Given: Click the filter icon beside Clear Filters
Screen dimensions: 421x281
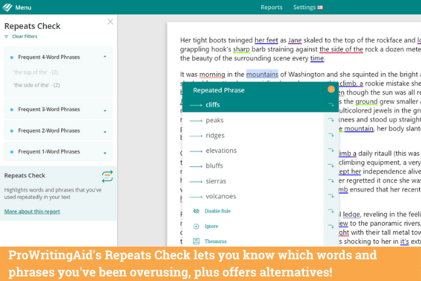Looking at the screenshot, I should [6, 37].
